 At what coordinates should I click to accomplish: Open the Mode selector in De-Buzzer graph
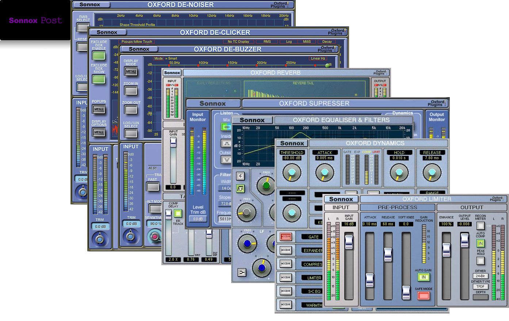pyautogui.click(x=158, y=58)
